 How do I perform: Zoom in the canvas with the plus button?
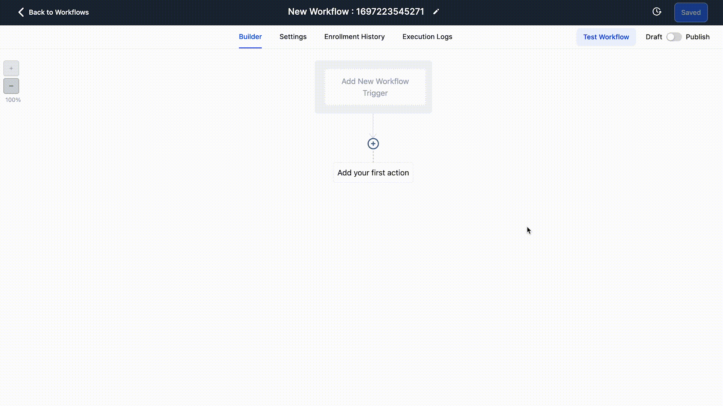pyautogui.click(x=11, y=68)
